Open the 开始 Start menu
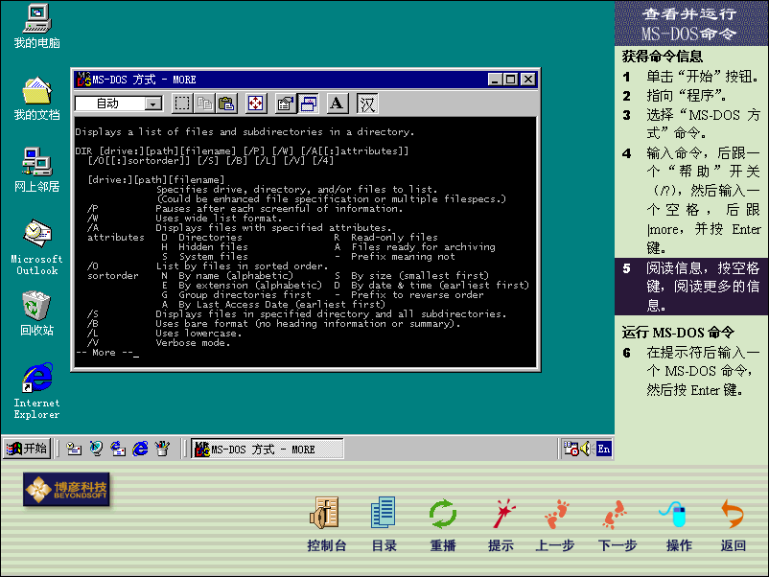 (27, 449)
